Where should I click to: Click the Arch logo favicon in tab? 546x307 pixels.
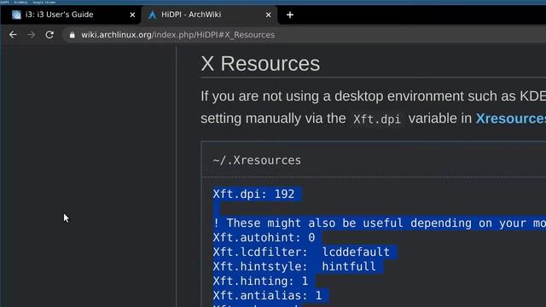click(152, 14)
